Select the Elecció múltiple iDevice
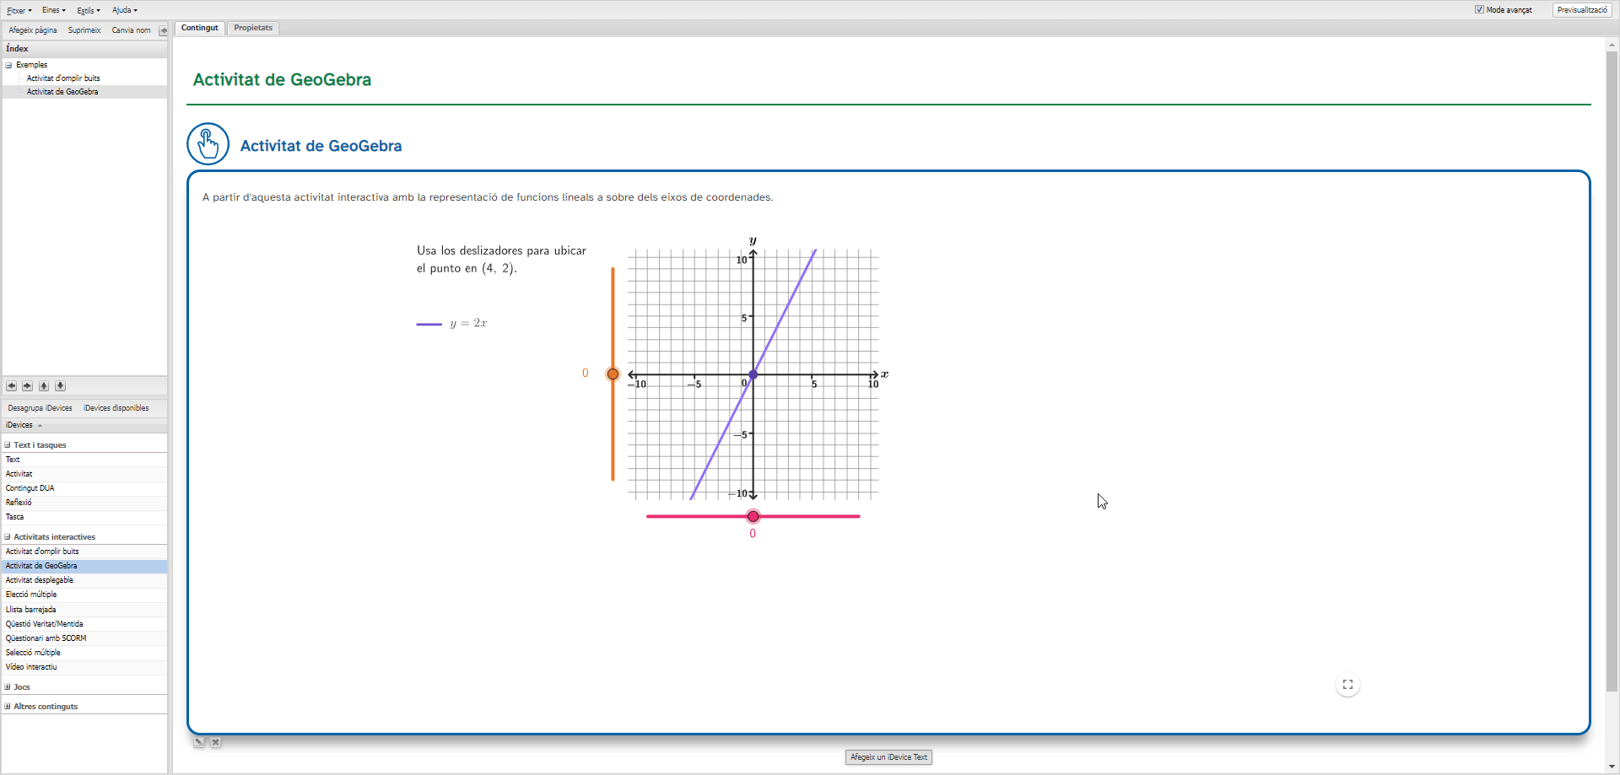Viewport: 1620px width, 775px height. click(84, 595)
